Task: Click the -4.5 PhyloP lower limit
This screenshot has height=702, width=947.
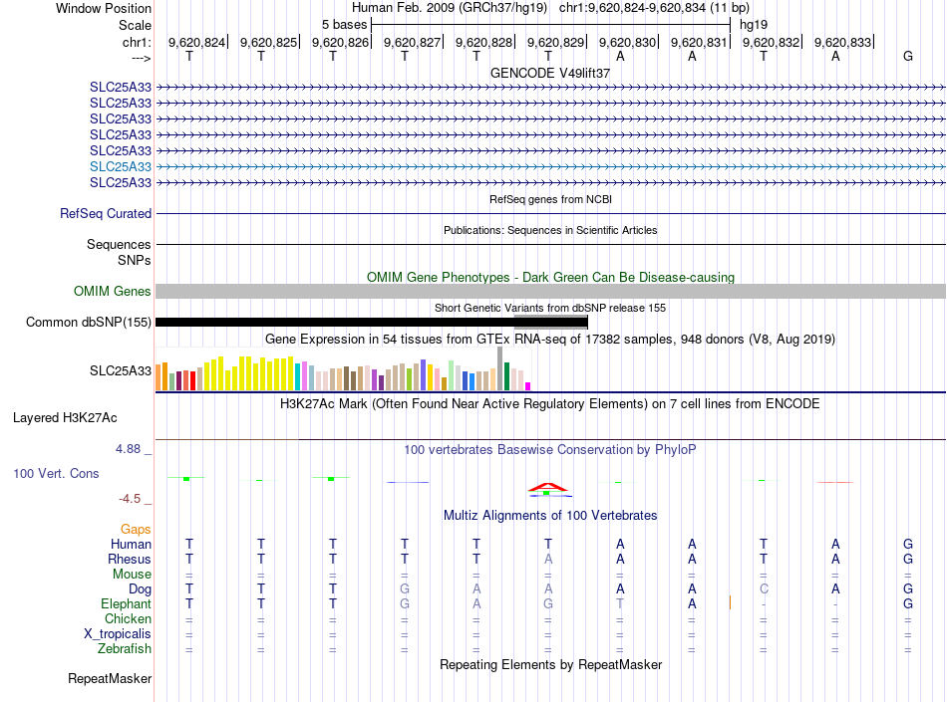Action: point(130,499)
